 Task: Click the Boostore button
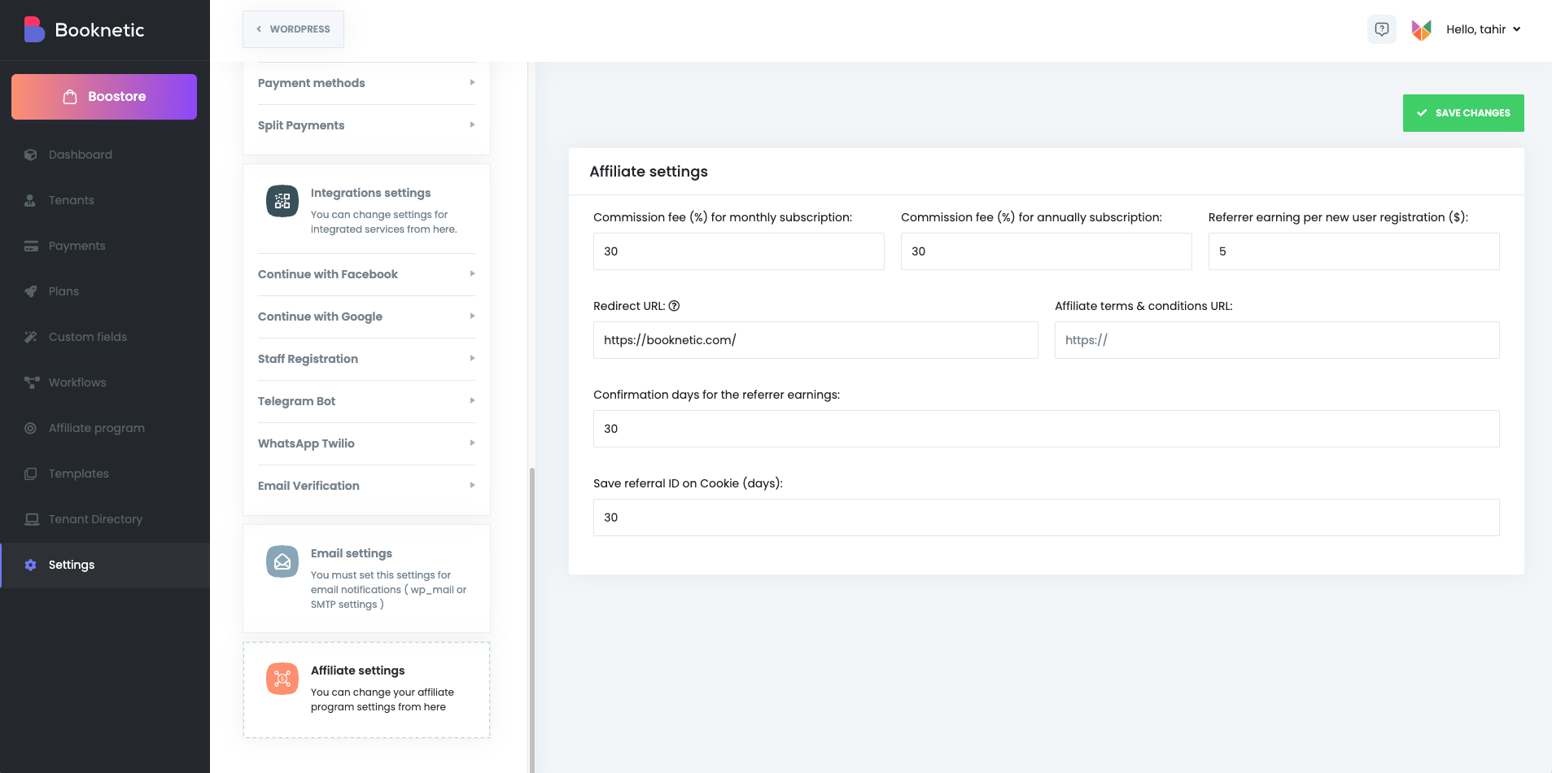point(104,97)
